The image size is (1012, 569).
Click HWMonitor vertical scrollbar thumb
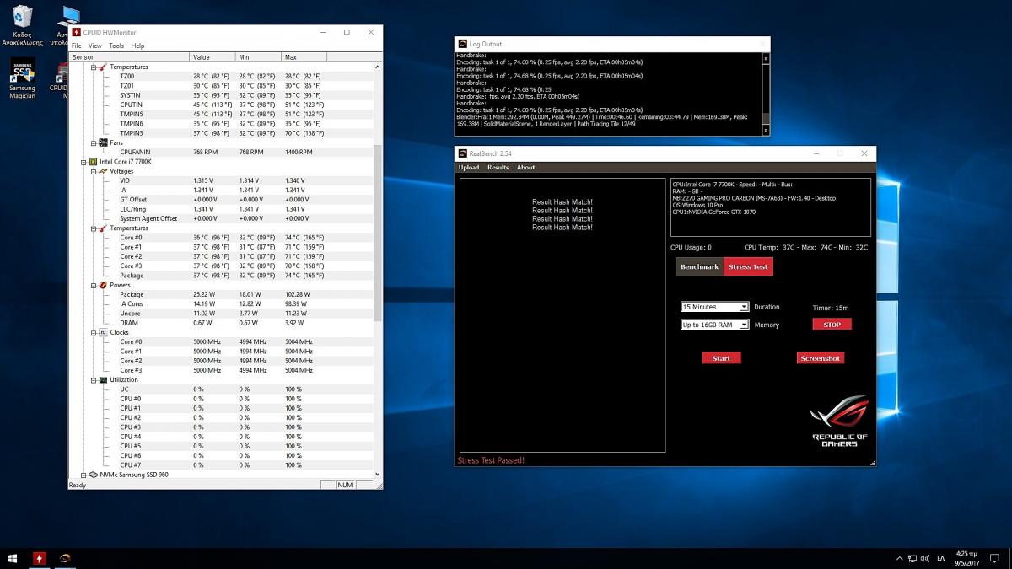377,232
